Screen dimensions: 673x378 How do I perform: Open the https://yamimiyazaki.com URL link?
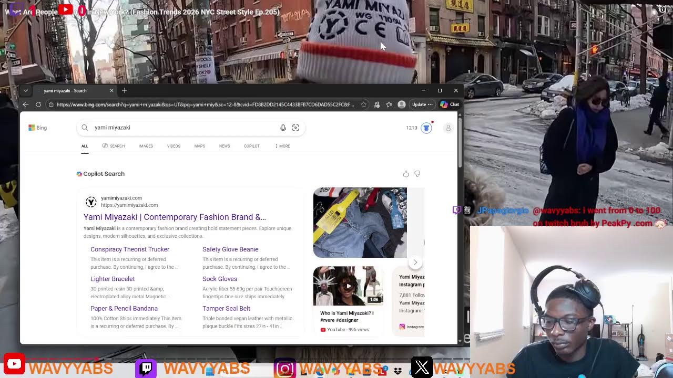(129, 205)
